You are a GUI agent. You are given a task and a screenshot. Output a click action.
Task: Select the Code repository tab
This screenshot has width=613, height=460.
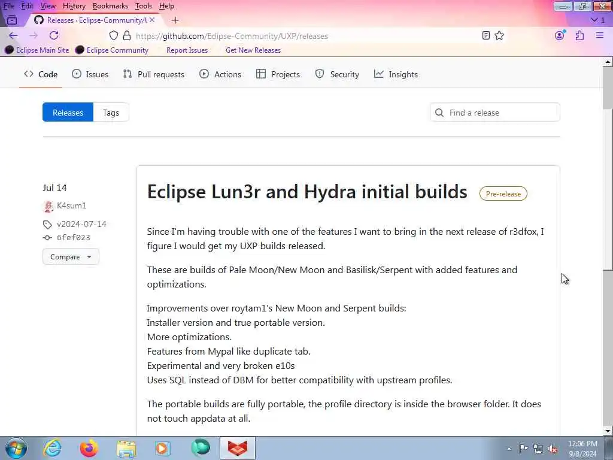pos(41,74)
